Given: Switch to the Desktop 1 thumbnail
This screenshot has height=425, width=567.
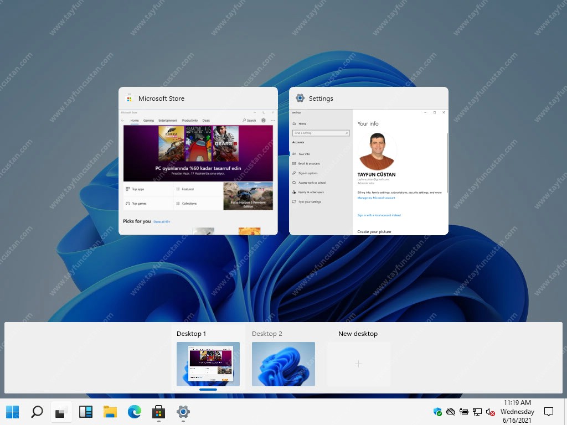Looking at the screenshot, I should pos(208,364).
